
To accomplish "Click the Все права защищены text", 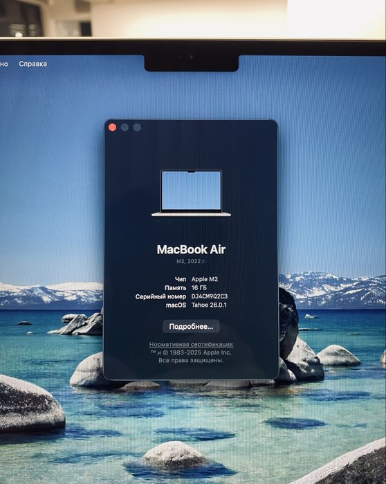I will point(191,360).
